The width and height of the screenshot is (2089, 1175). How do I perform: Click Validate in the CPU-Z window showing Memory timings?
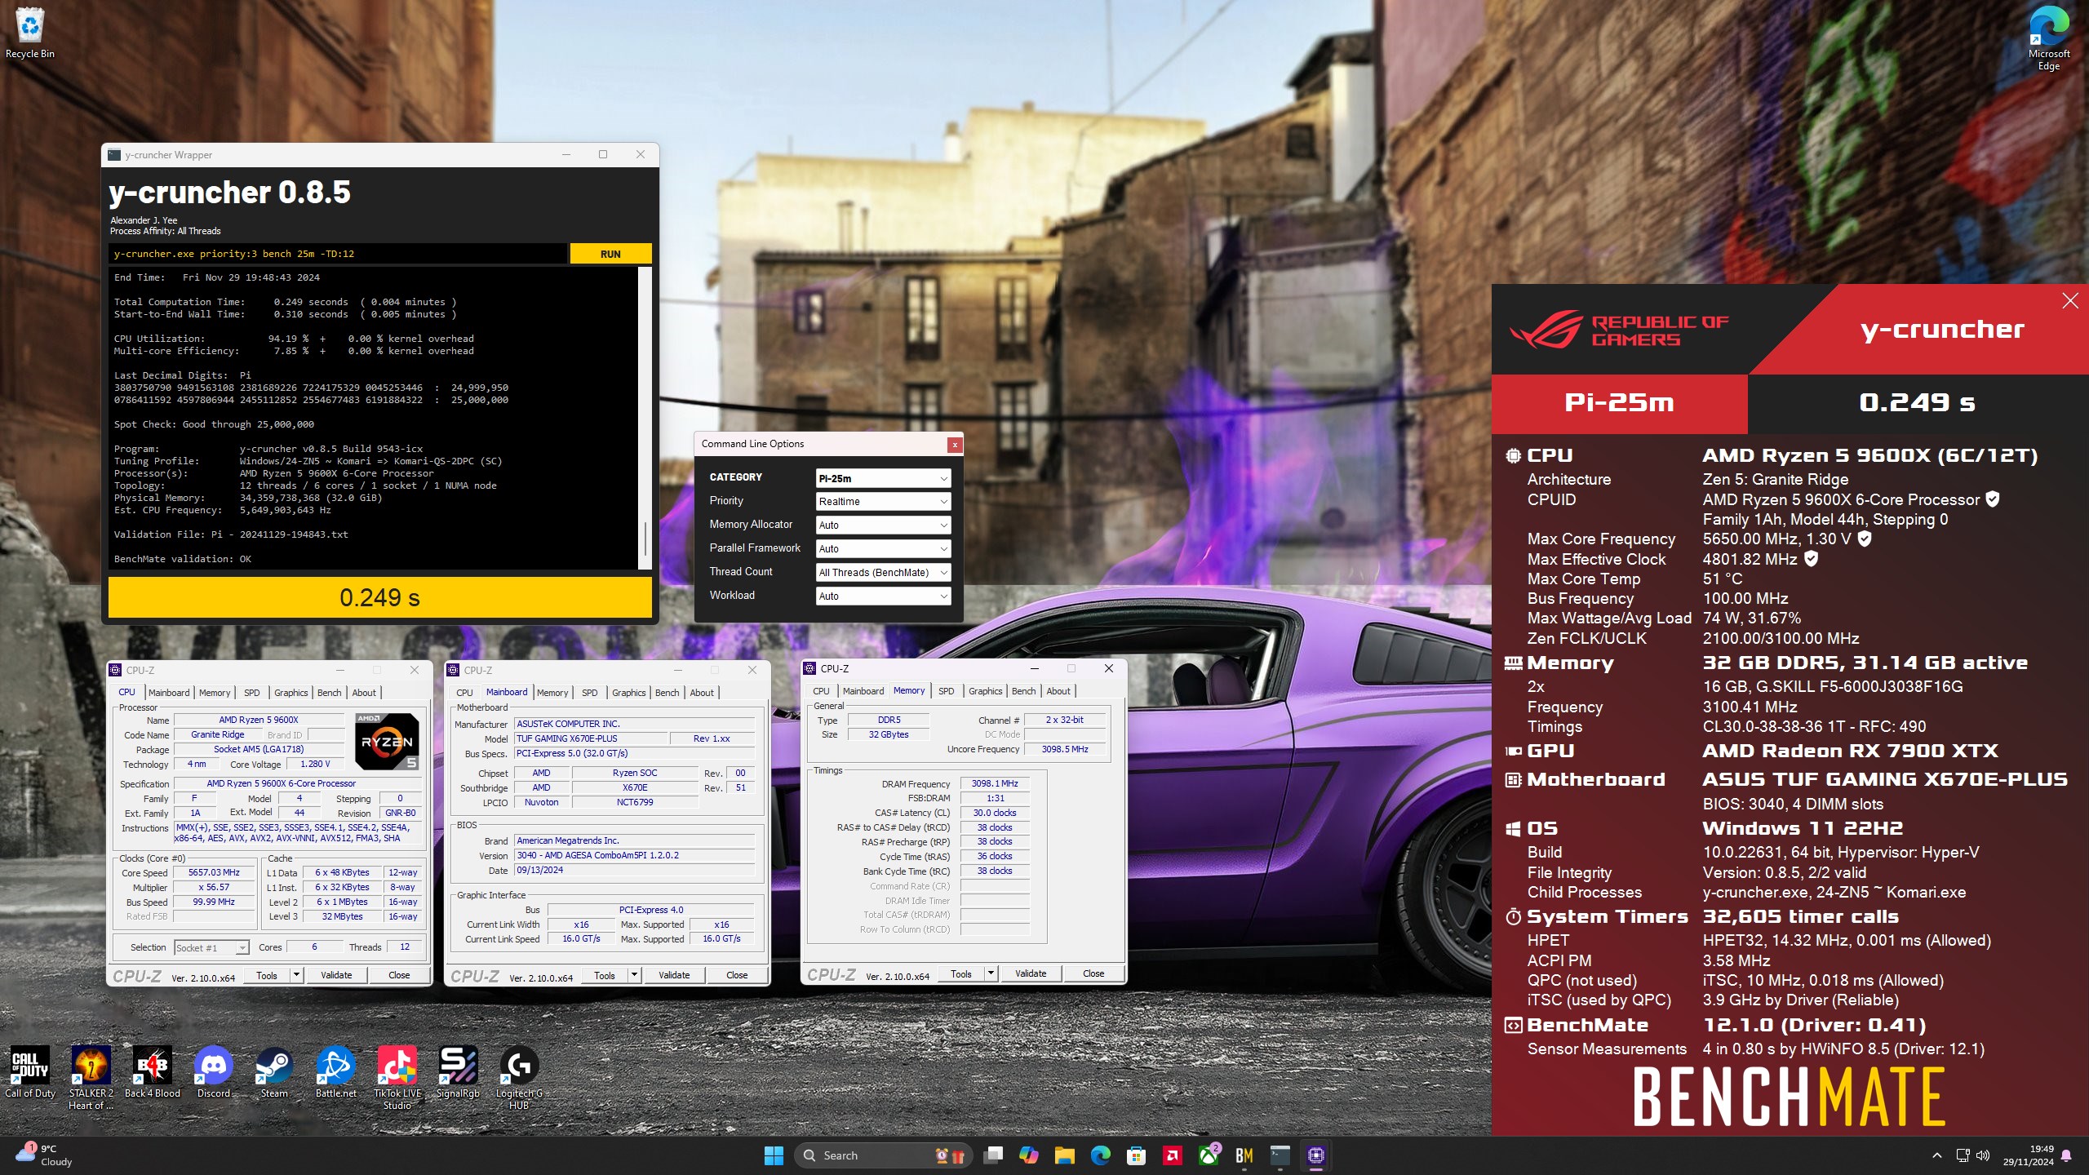click(1031, 973)
